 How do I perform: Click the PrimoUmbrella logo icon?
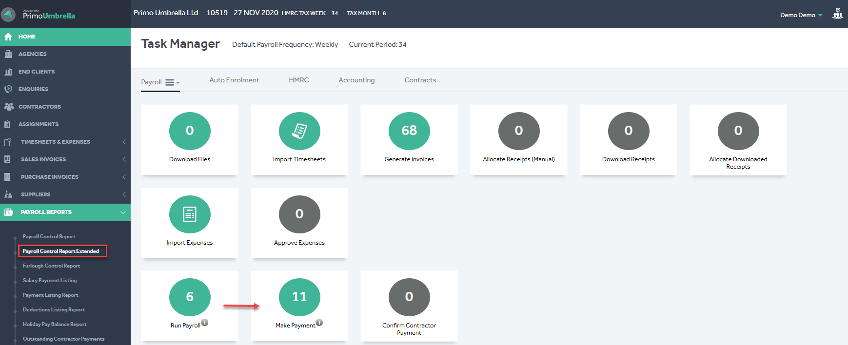pos(8,14)
